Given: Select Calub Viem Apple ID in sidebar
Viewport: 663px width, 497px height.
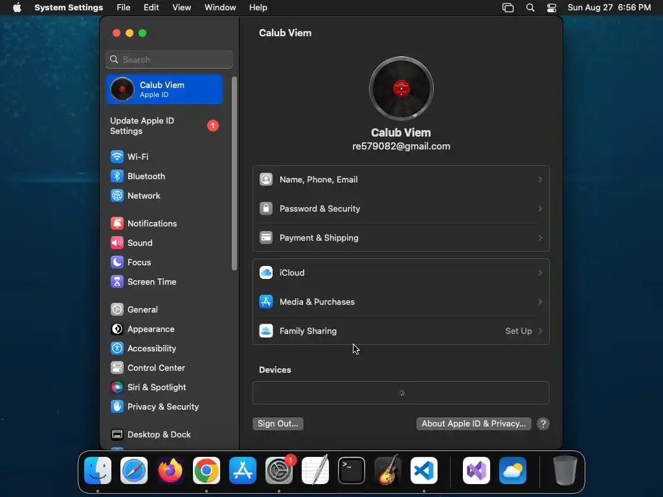Looking at the screenshot, I should coord(164,89).
